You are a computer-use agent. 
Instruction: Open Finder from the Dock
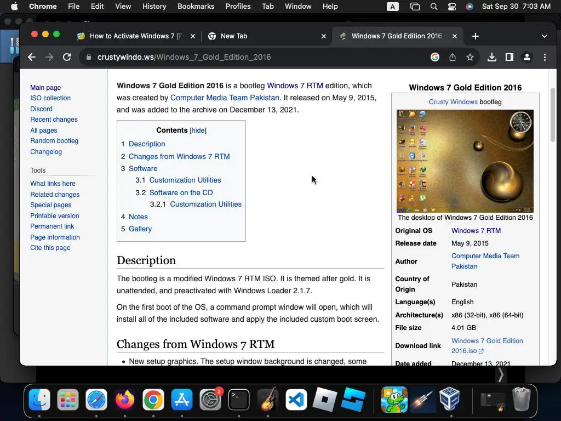coord(39,400)
